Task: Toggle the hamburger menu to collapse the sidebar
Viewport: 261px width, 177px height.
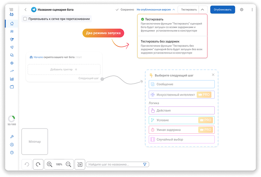Action: click(11, 9)
